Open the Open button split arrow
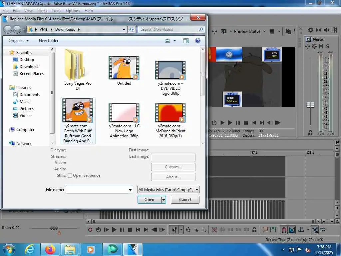The image size is (341, 256). tap(164, 200)
